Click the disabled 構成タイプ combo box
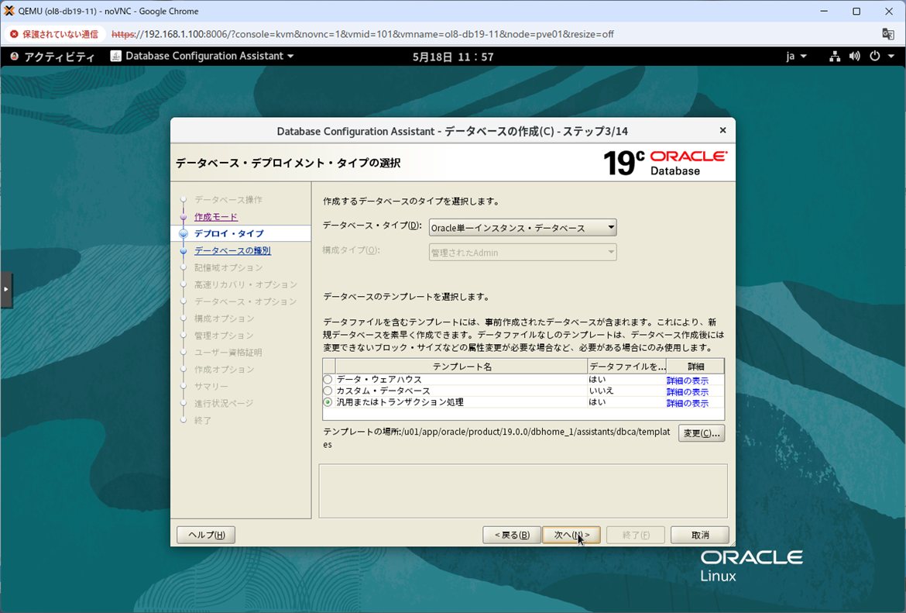The image size is (906, 613). click(x=523, y=252)
